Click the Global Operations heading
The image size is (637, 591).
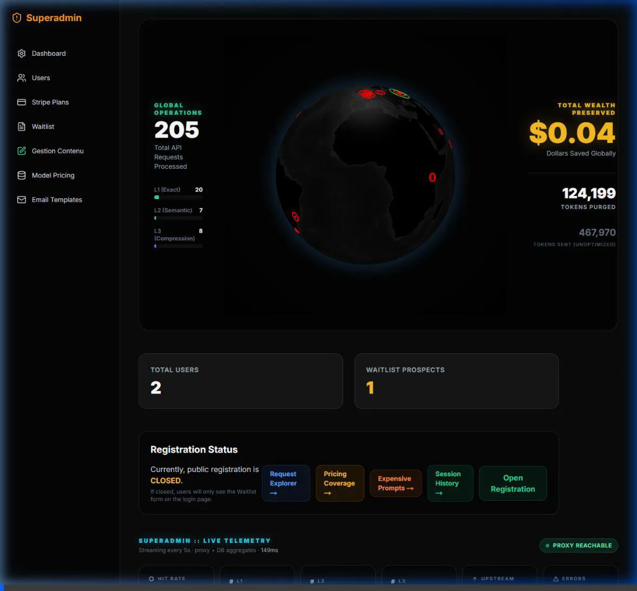178,109
